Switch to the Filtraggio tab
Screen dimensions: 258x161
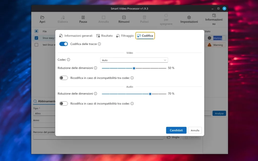click(125, 36)
